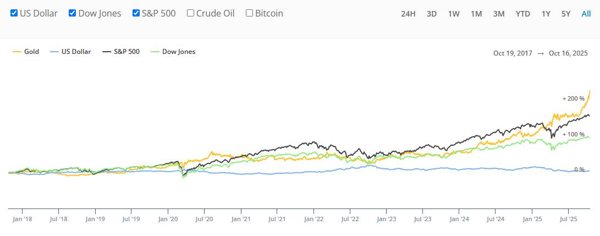
Task: Uncheck the US Dollar checkbox
Action: (14, 13)
